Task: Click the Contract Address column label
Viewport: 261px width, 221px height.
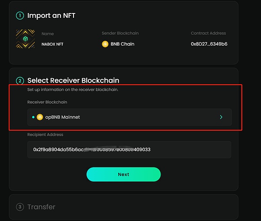Action: [x=208, y=33]
